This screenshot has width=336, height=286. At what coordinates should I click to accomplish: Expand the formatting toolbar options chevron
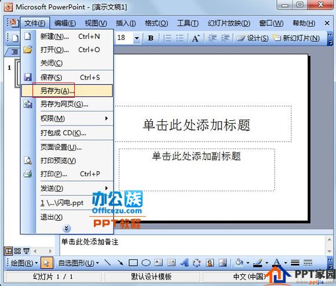(x=330, y=39)
